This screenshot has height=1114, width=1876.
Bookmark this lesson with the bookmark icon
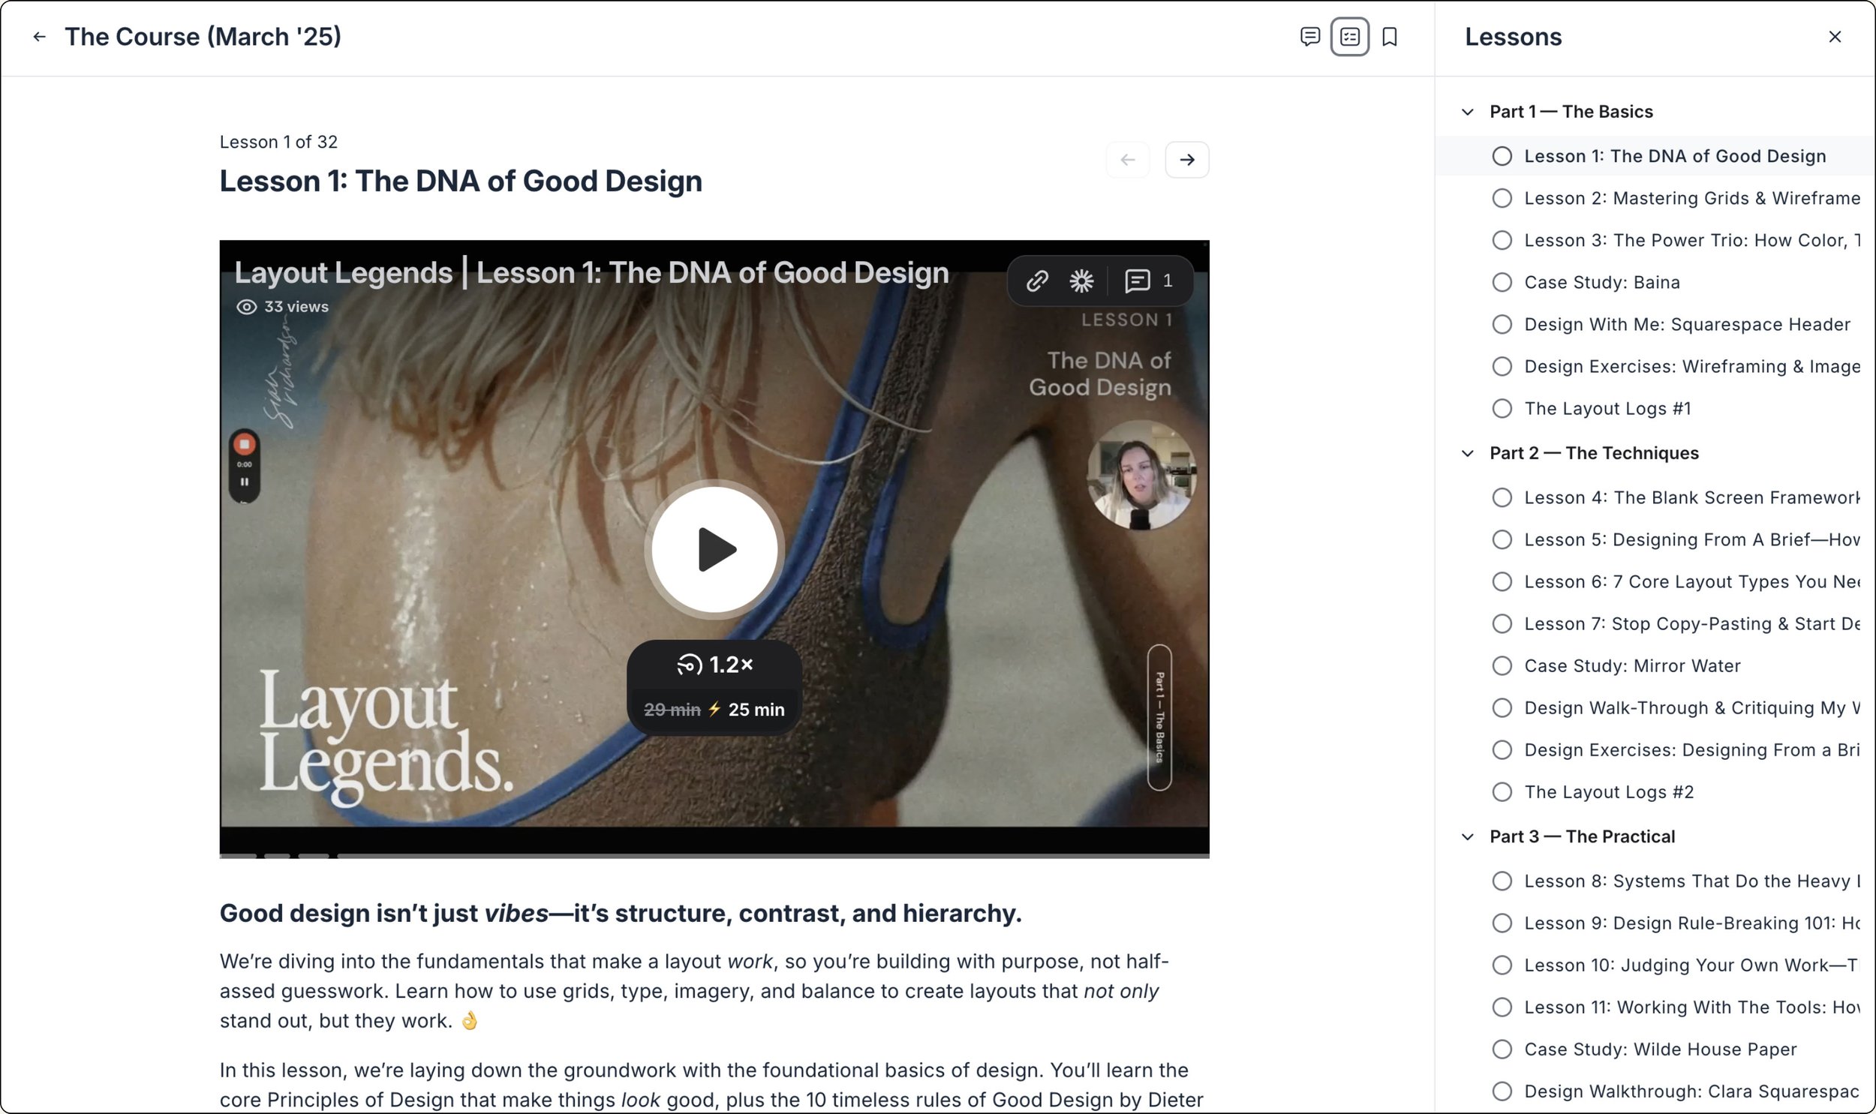tap(1389, 37)
